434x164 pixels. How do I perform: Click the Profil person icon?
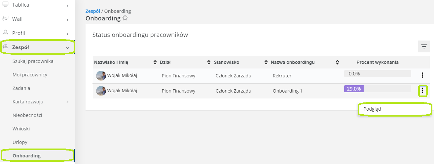click(5, 33)
